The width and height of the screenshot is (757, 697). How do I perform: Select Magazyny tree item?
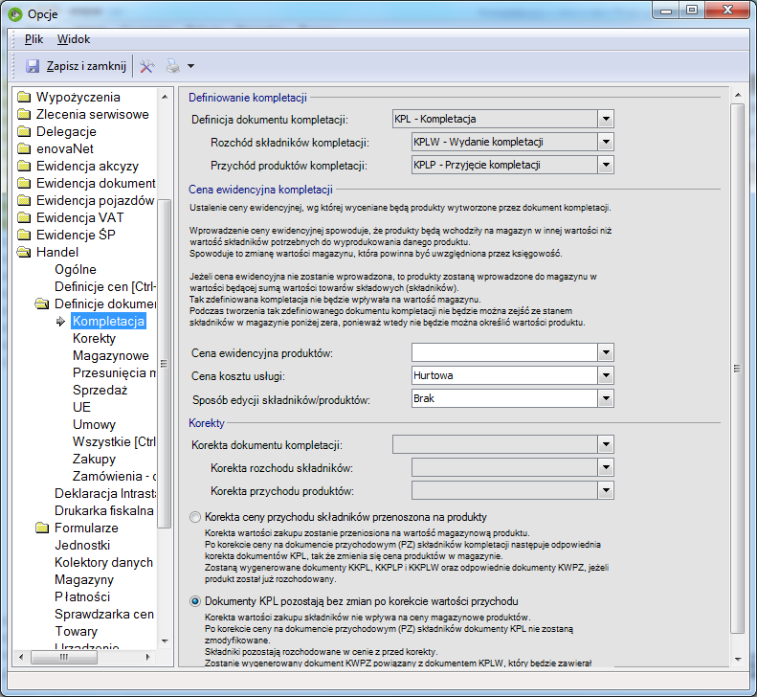(84, 579)
